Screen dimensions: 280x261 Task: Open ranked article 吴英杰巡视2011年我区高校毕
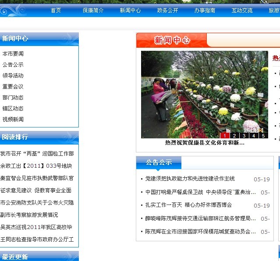pos(37,227)
